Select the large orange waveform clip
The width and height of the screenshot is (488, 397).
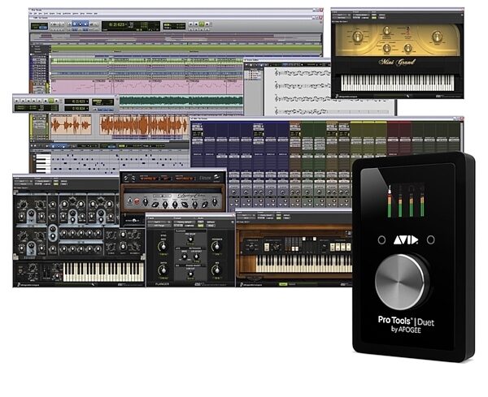point(144,124)
